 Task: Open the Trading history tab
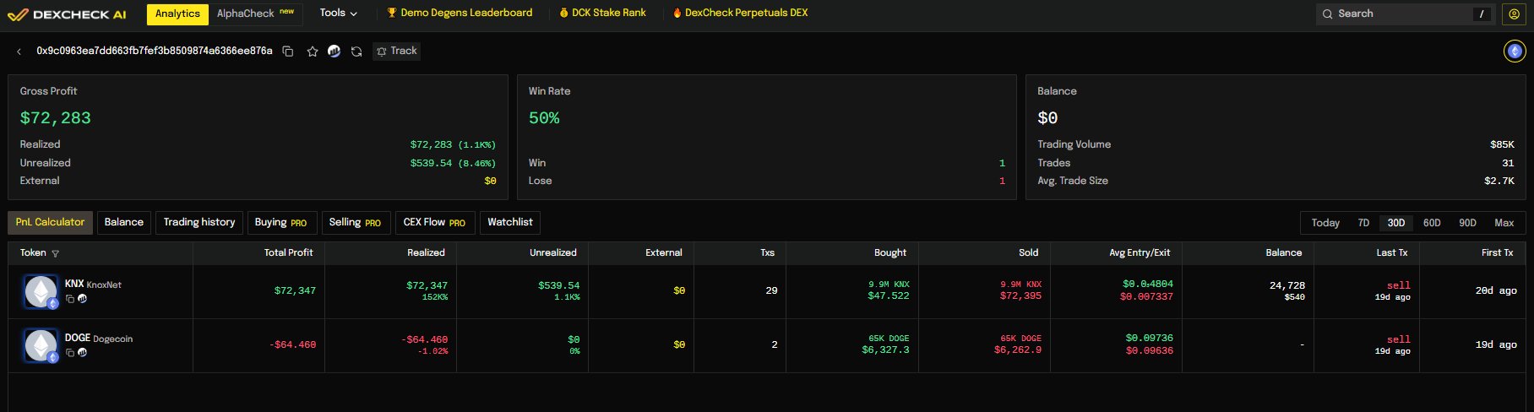pyautogui.click(x=199, y=223)
